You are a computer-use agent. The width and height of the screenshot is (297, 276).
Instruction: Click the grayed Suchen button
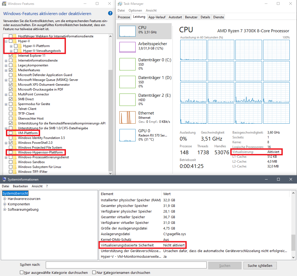[x=225, y=266]
